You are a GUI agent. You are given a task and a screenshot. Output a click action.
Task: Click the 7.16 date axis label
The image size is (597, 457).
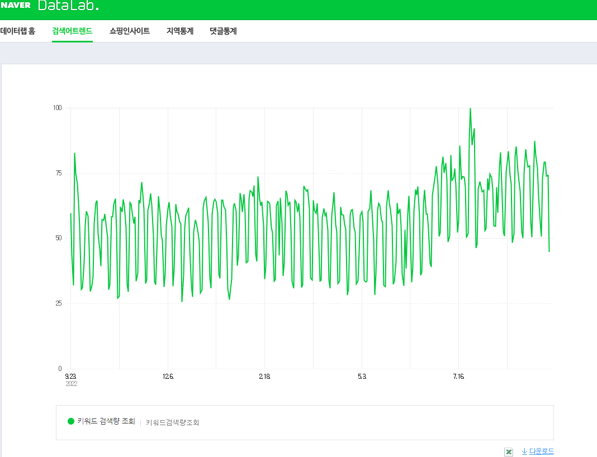458,377
